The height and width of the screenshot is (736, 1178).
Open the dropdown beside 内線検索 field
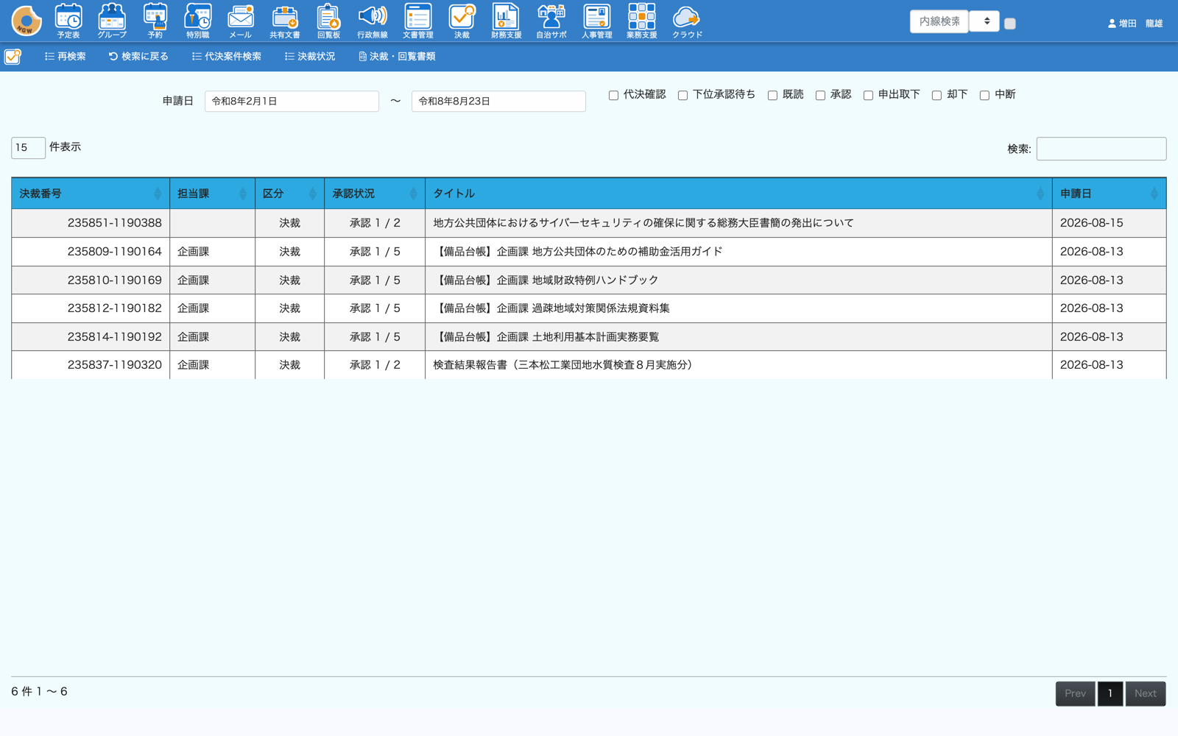[984, 21]
